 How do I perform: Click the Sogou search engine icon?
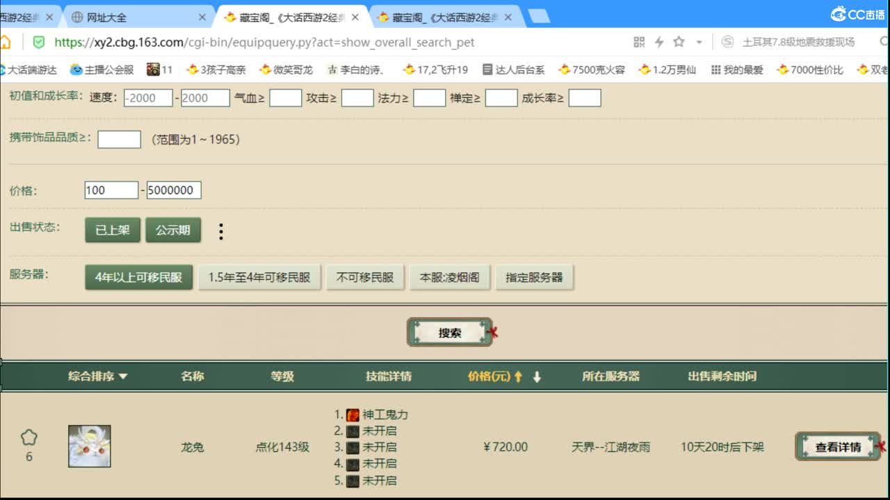pos(727,42)
